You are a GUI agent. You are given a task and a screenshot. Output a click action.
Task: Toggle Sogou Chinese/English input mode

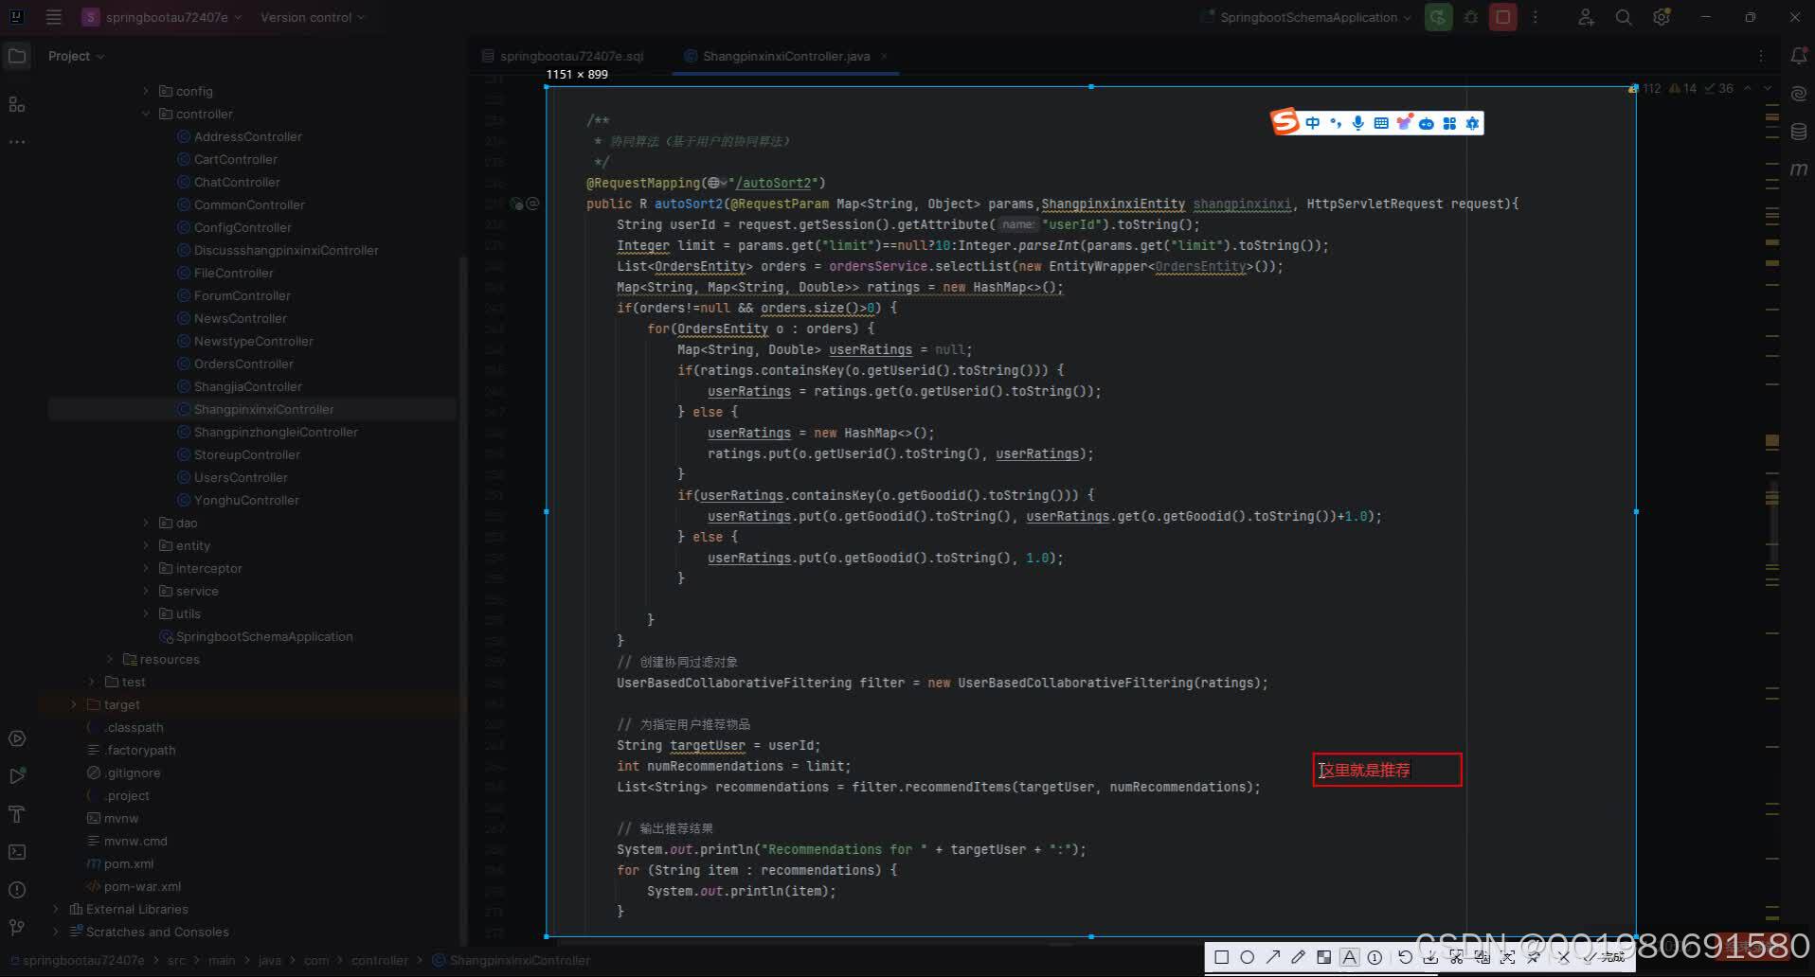[x=1312, y=123]
